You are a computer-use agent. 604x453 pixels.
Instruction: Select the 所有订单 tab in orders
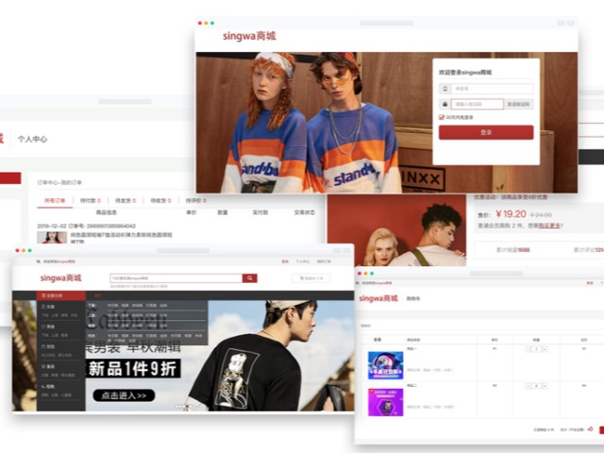55,201
